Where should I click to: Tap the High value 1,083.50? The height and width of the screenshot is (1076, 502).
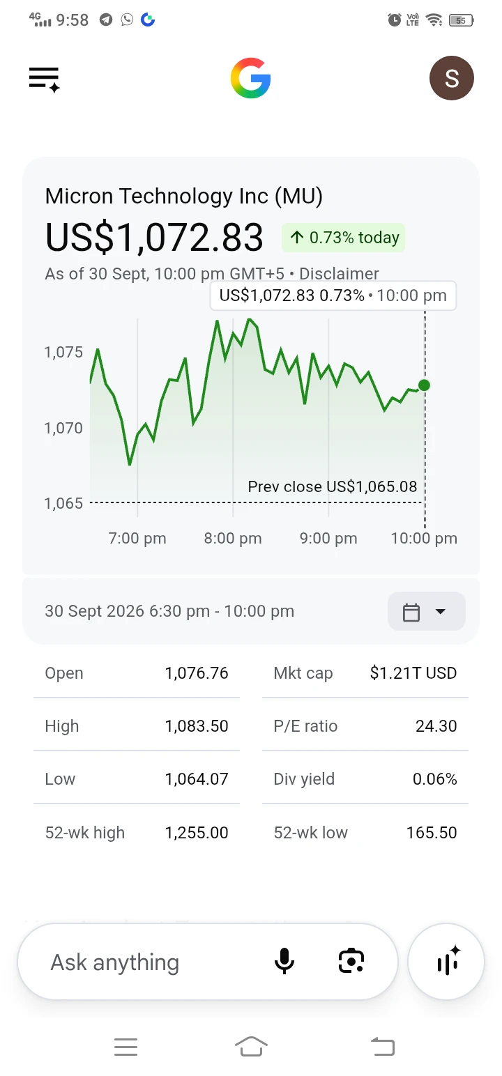pyautogui.click(x=197, y=726)
